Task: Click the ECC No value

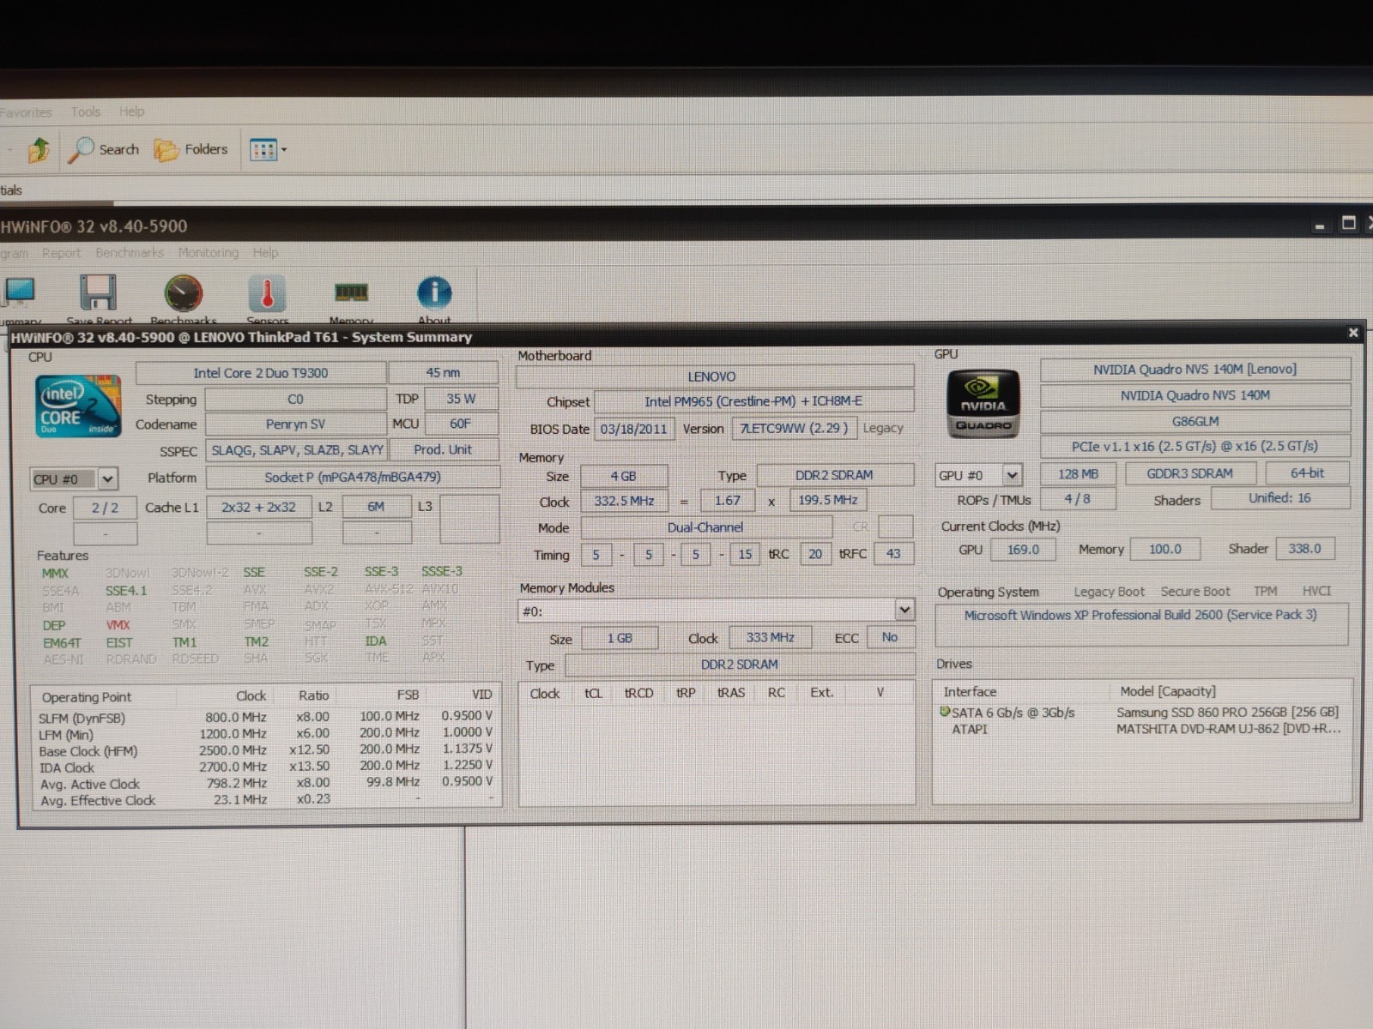Action: 890,637
